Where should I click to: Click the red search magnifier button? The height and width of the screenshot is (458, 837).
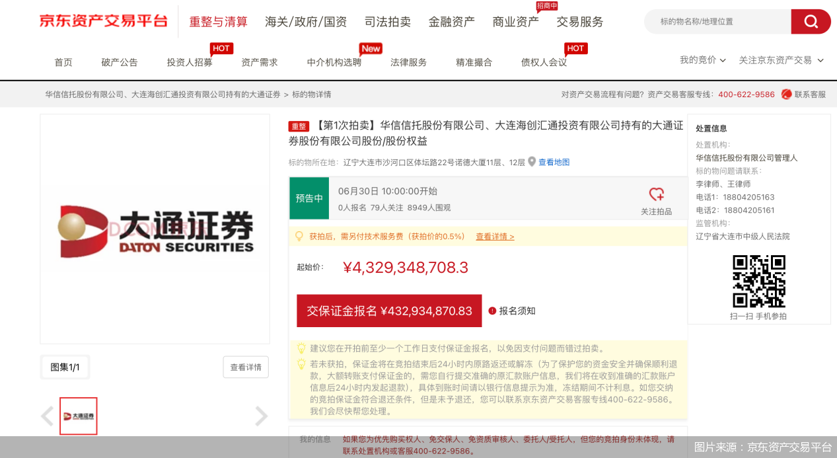pyautogui.click(x=811, y=22)
